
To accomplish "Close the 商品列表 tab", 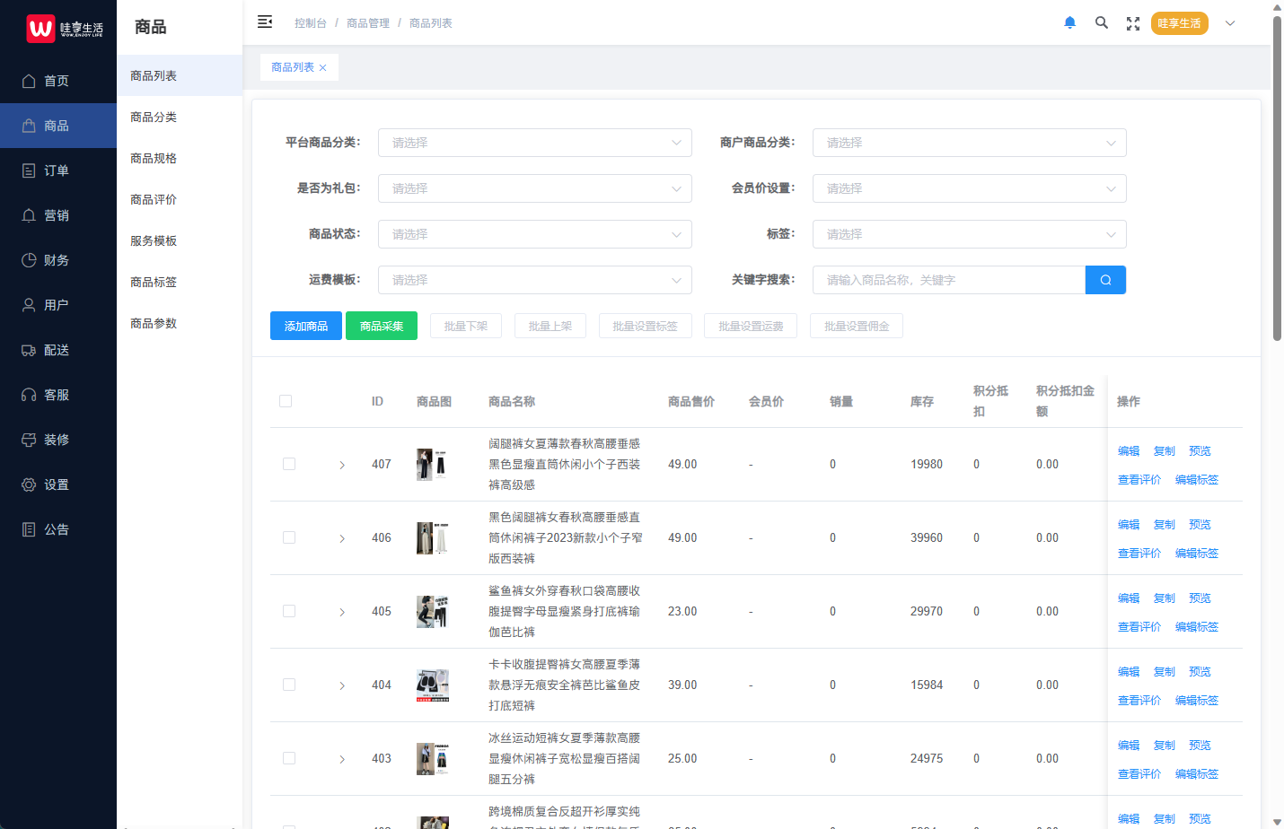I will pyautogui.click(x=323, y=68).
